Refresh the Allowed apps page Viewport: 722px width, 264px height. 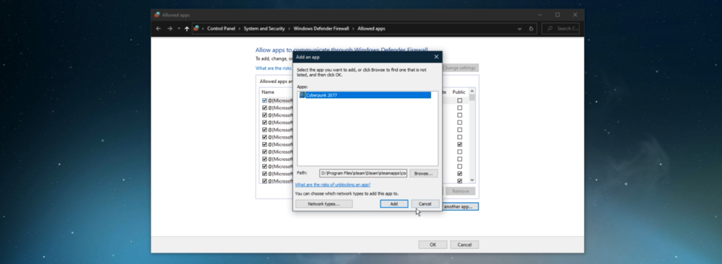[531, 29]
